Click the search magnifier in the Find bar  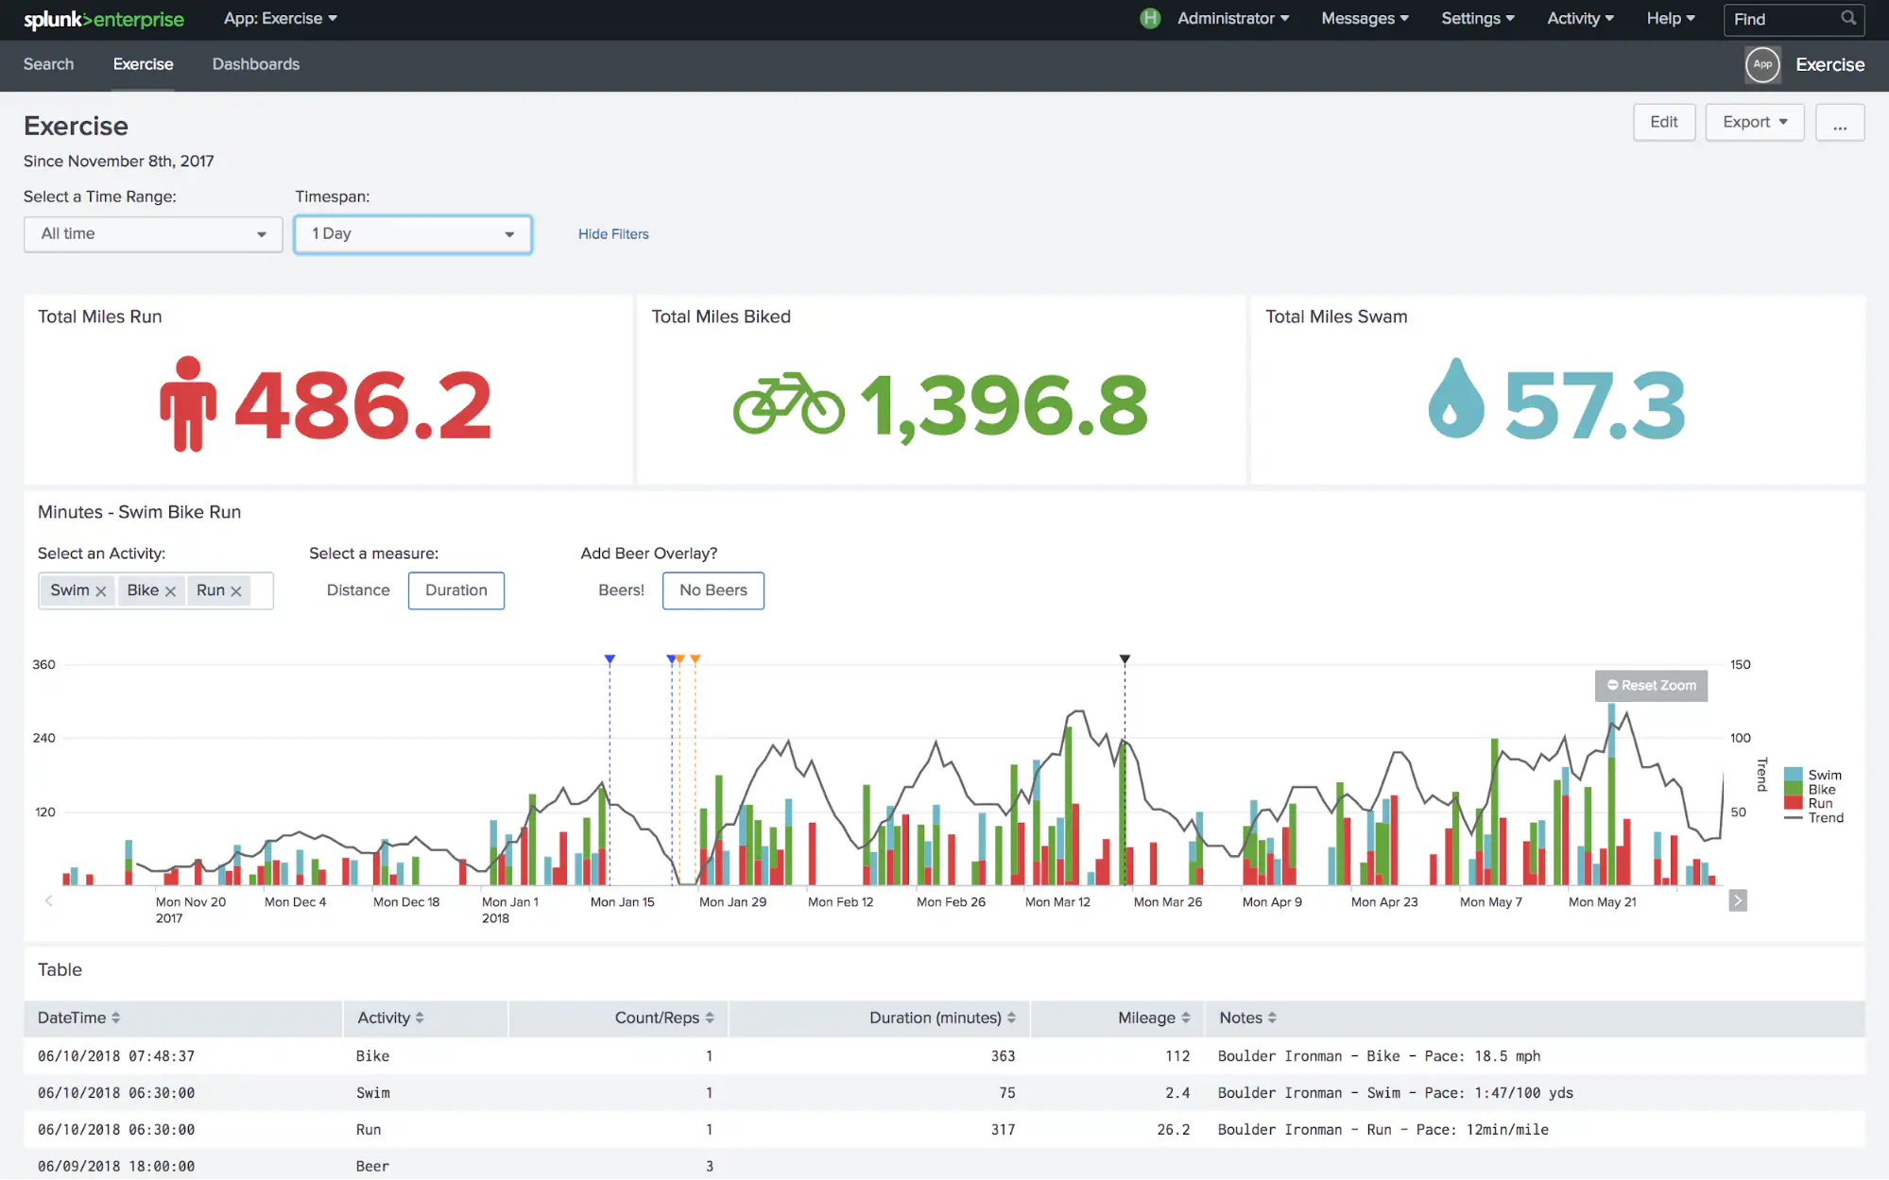[x=1848, y=19]
